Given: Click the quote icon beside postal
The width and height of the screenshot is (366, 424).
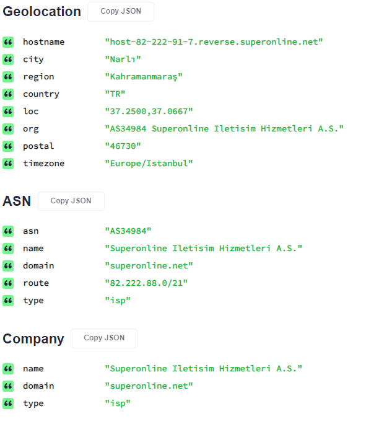Looking at the screenshot, I should tap(8, 146).
